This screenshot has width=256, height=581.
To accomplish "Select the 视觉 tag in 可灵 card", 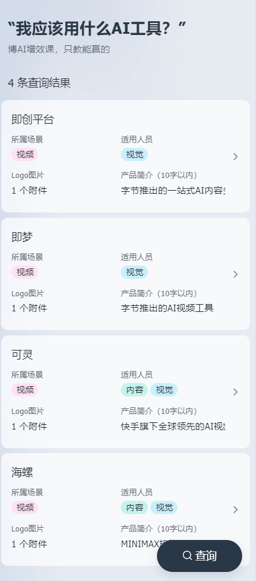I will click(x=164, y=390).
